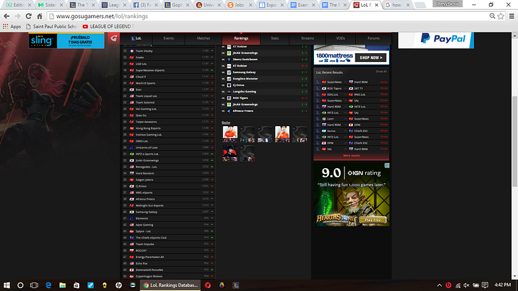The width and height of the screenshot is (518, 291).
Task: Open the Events navigation tab
Action: (x=168, y=38)
